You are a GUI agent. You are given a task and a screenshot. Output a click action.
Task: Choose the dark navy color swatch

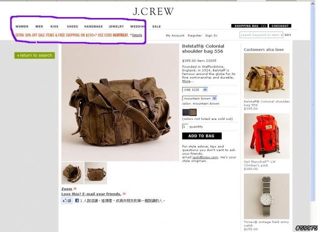click(x=185, y=112)
